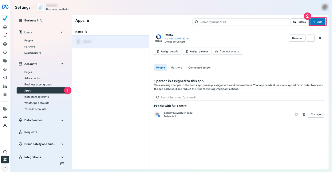Open WhatsApp accounts

pyautogui.click(x=37, y=103)
